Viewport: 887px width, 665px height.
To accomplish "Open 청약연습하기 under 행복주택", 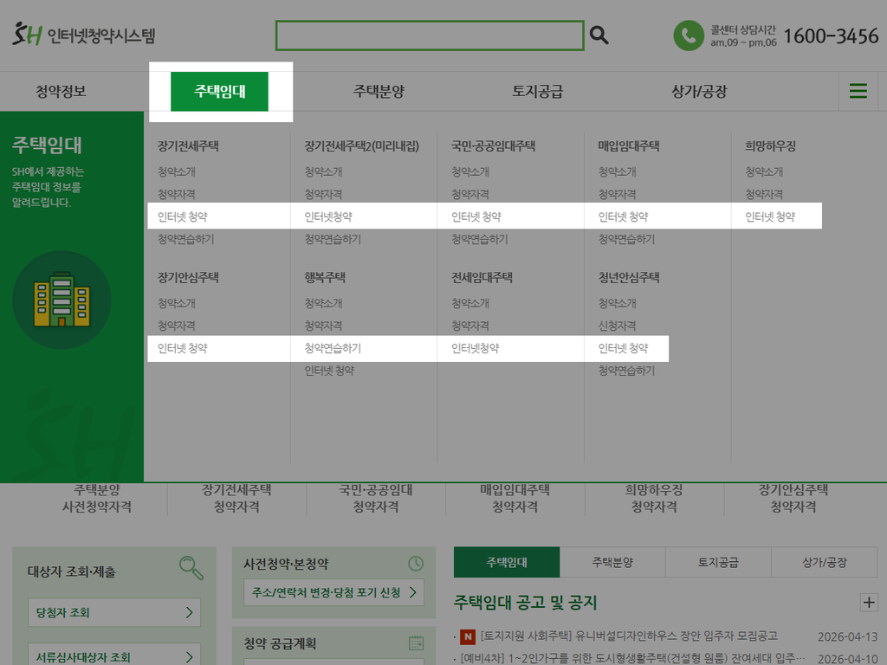I will coord(333,348).
